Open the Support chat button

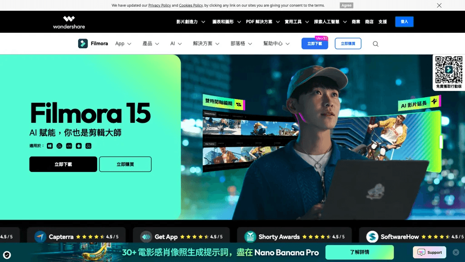[430, 252]
